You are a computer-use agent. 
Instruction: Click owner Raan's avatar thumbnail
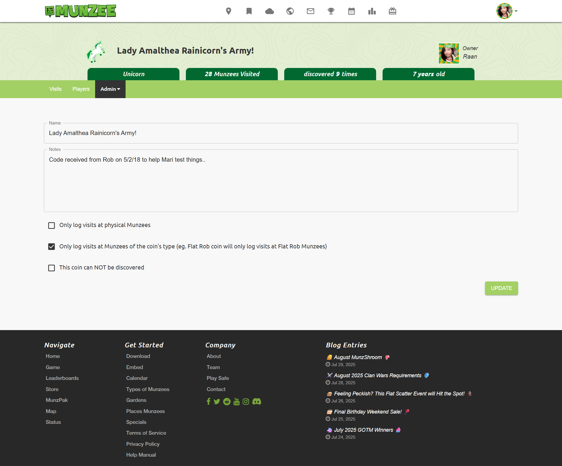pos(448,53)
